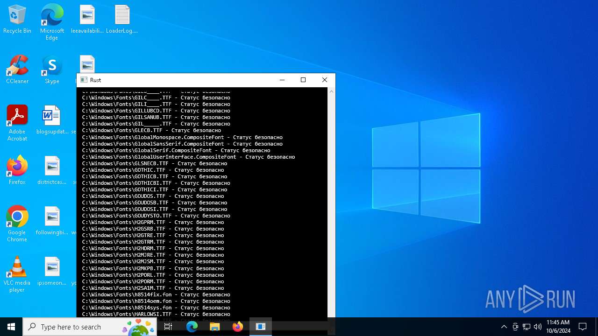Click the Rust window title bar icon
This screenshot has width=598, height=336.
click(x=84, y=80)
